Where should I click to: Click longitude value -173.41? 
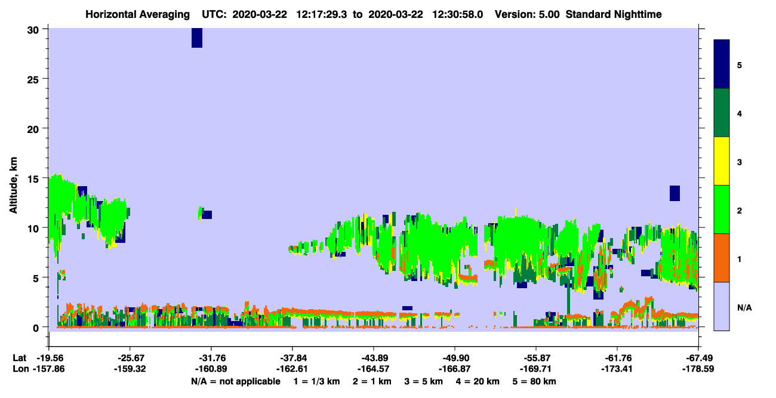[617, 369]
